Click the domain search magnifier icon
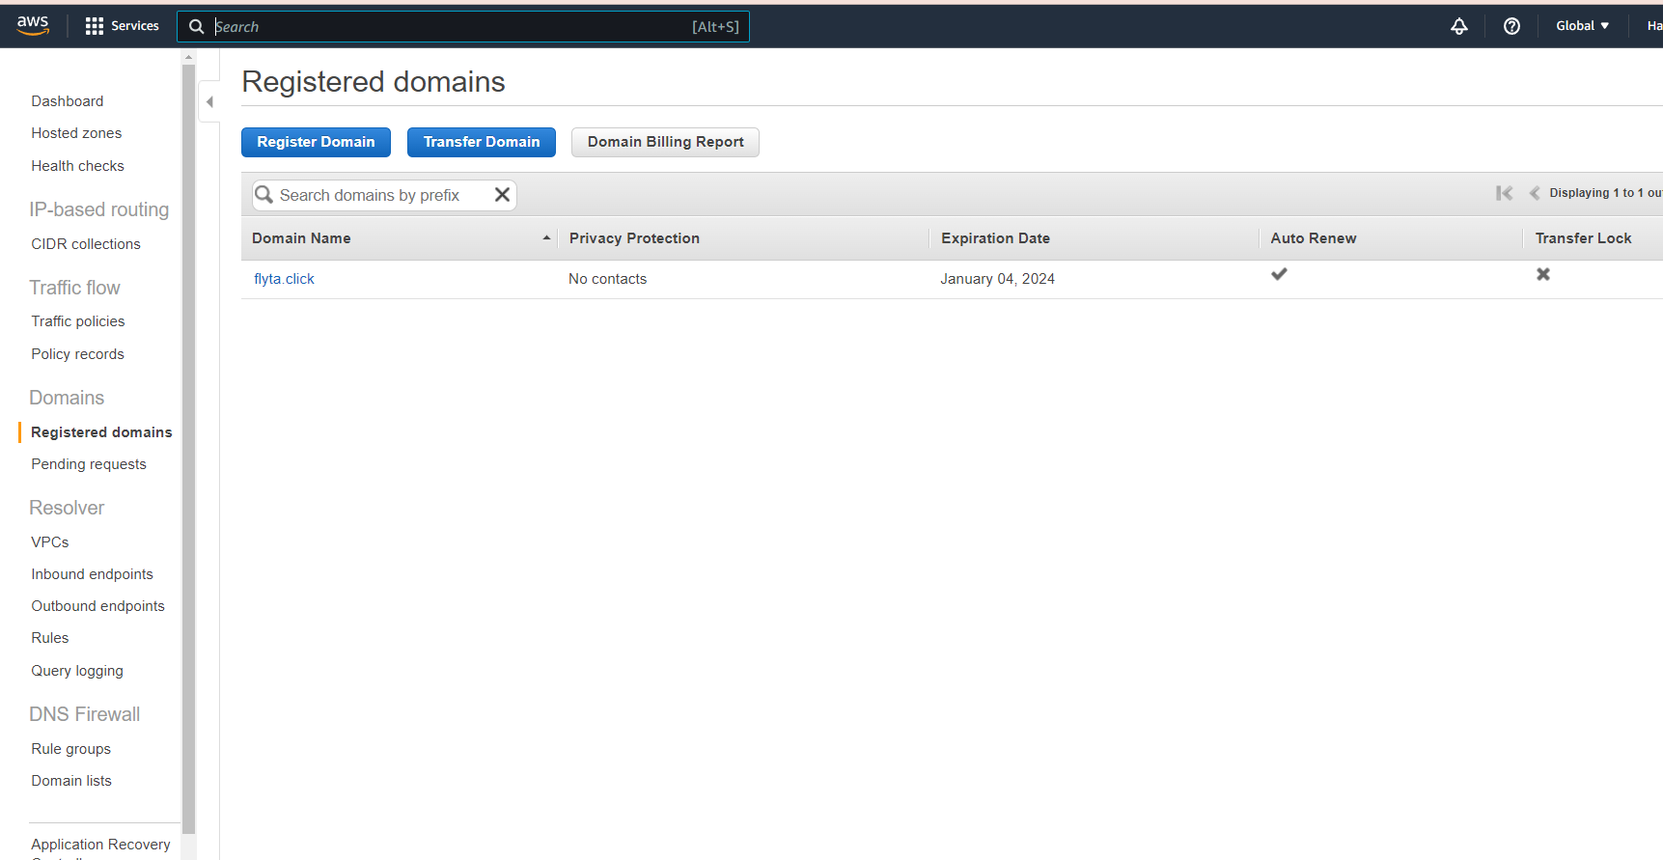The width and height of the screenshot is (1663, 860). (263, 195)
